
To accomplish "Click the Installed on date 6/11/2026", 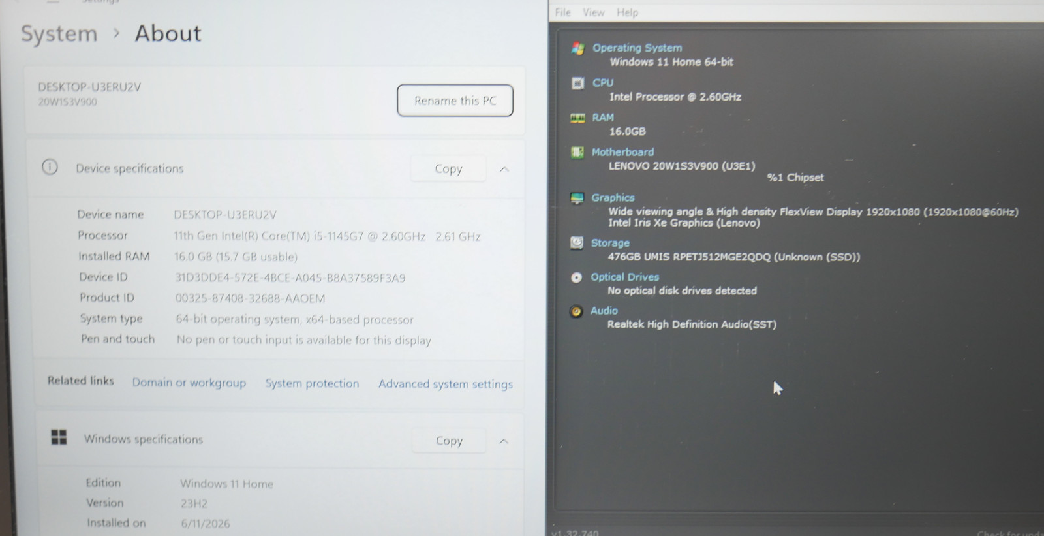I will click(x=206, y=524).
